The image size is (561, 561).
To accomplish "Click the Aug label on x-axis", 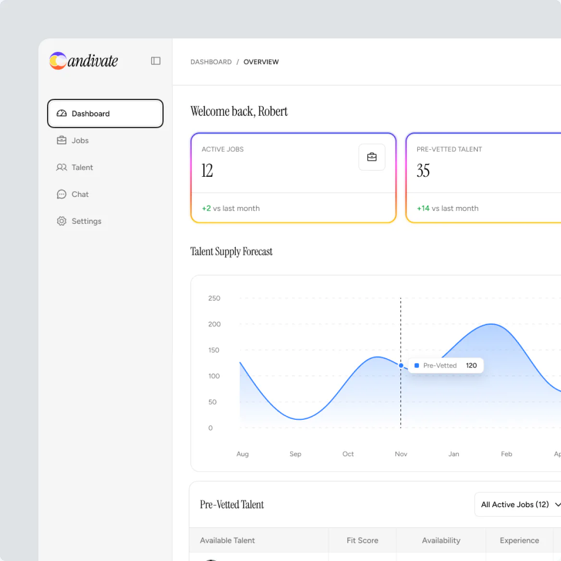I will coord(242,454).
